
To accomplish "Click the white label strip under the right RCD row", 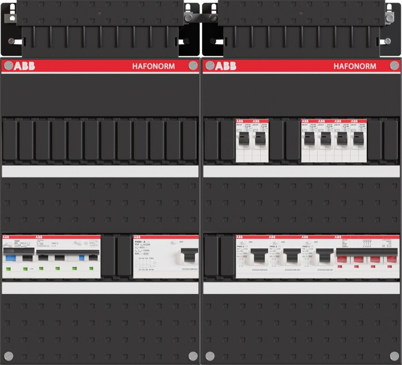I will click(301, 288).
